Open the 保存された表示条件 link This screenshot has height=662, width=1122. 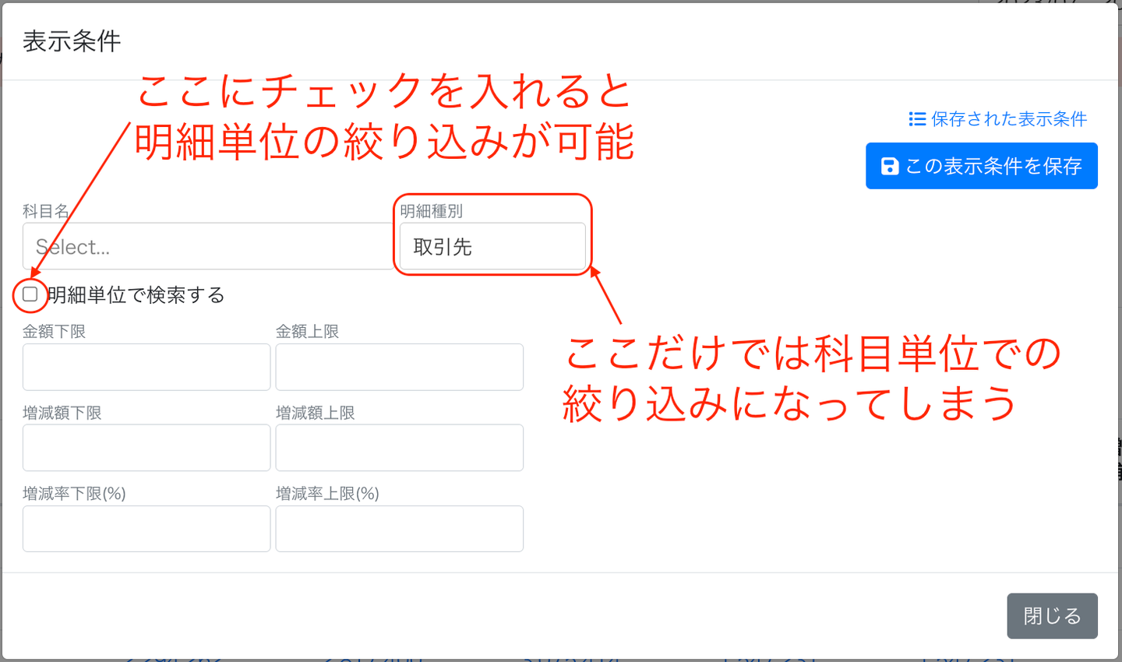[998, 119]
